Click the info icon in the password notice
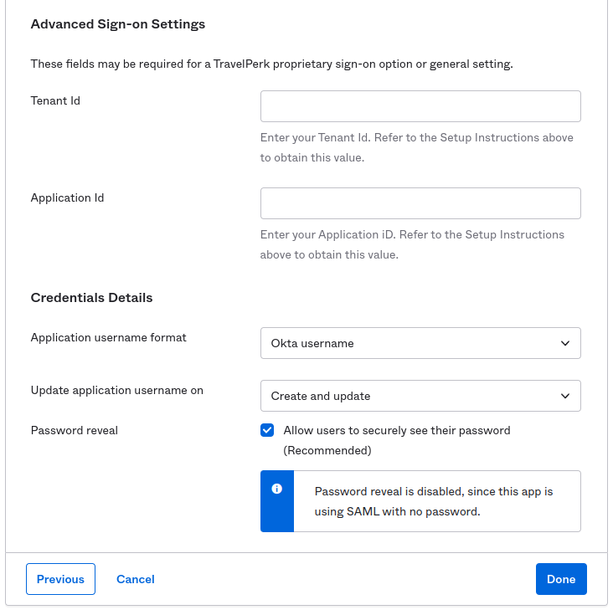This screenshot has height=615, width=613. click(276, 489)
